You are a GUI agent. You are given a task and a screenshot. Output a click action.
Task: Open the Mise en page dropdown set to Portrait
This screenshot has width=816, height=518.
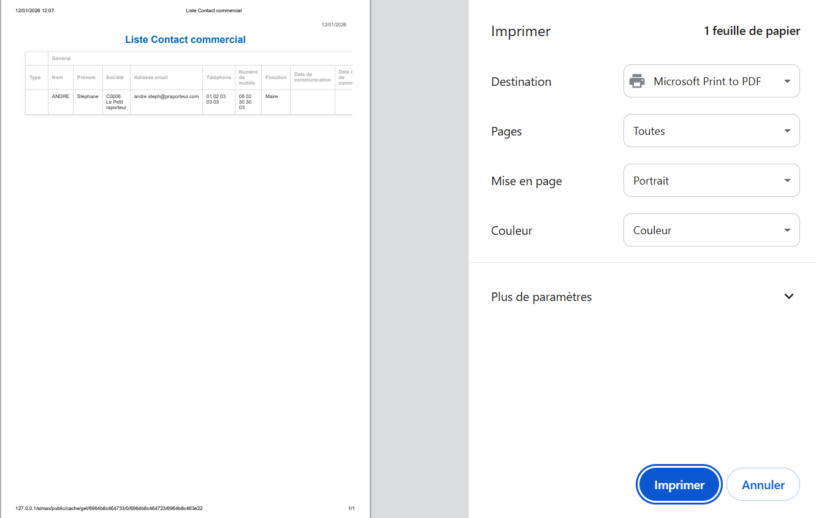(711, 181)
